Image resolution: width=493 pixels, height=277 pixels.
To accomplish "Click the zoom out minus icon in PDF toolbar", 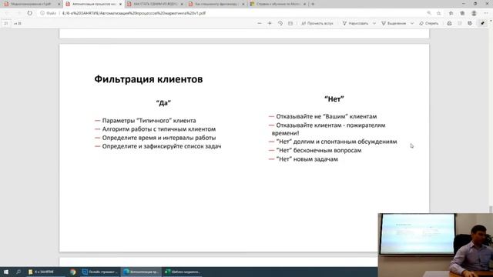I will 260,23.
